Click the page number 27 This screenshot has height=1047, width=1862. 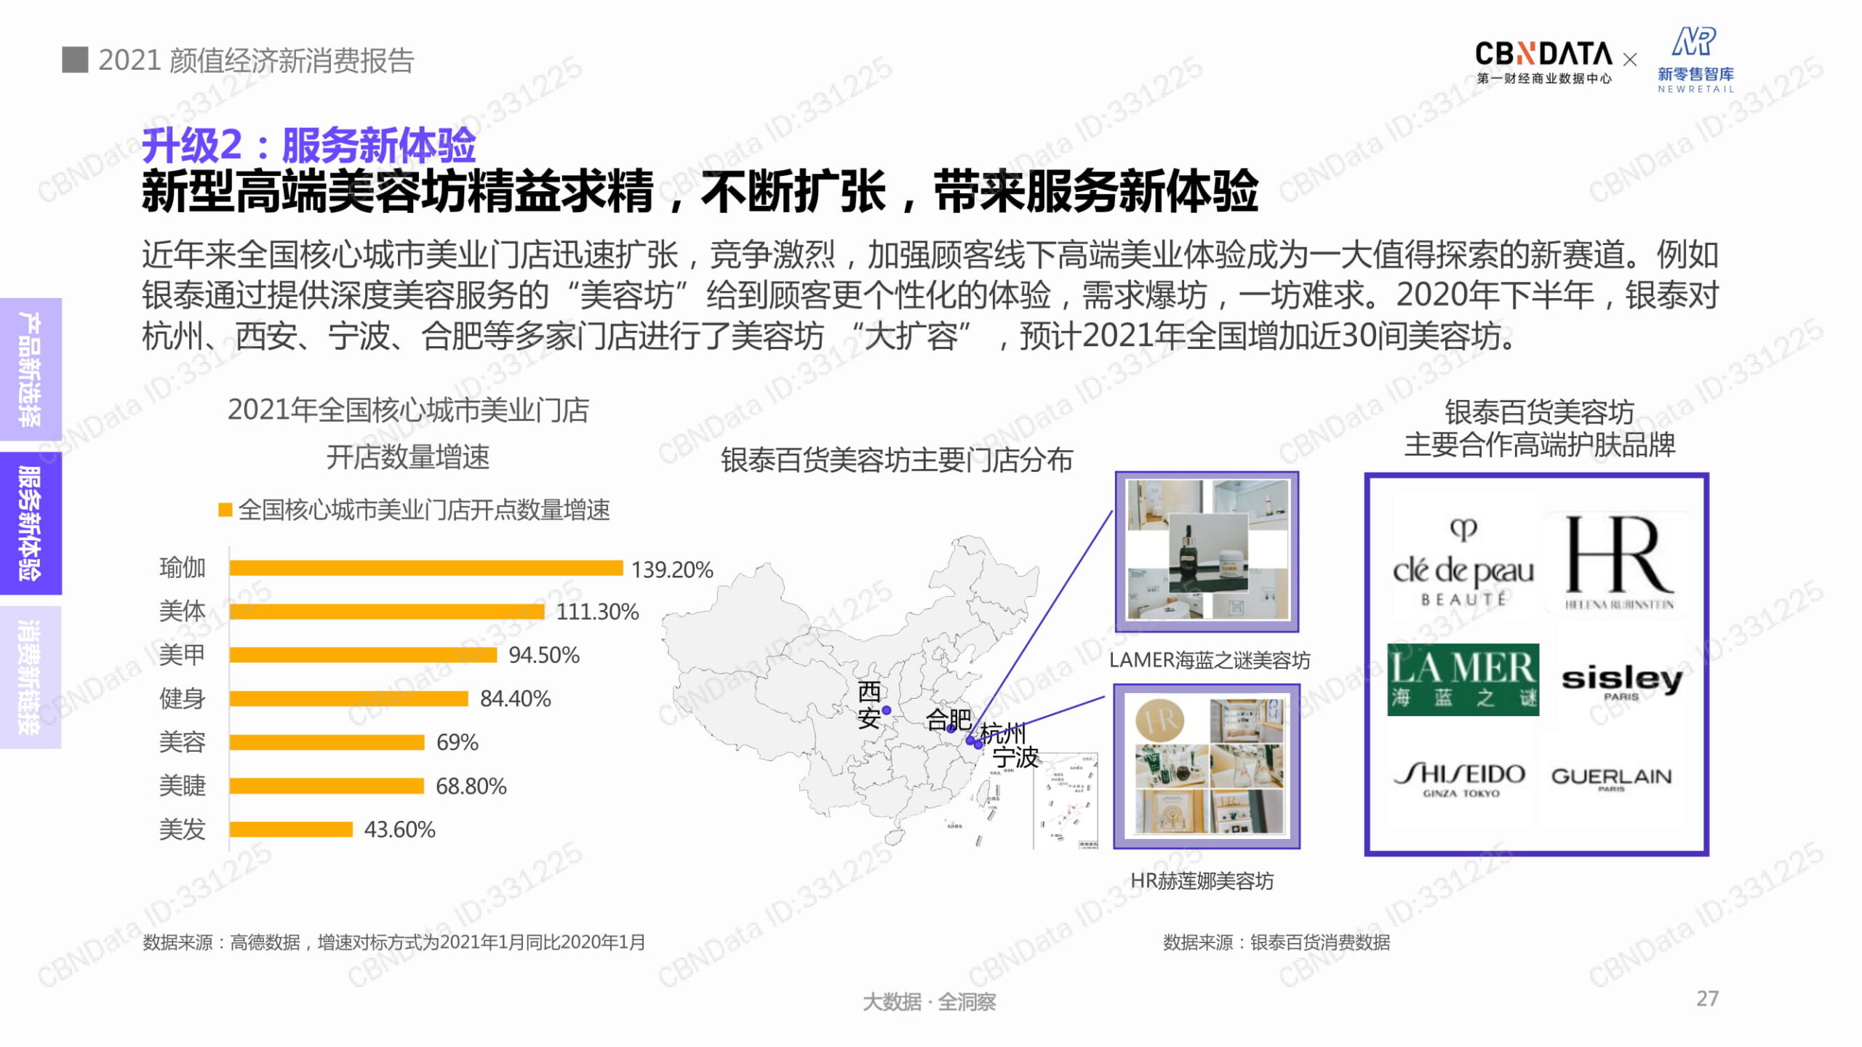(x=1707, y=999)
